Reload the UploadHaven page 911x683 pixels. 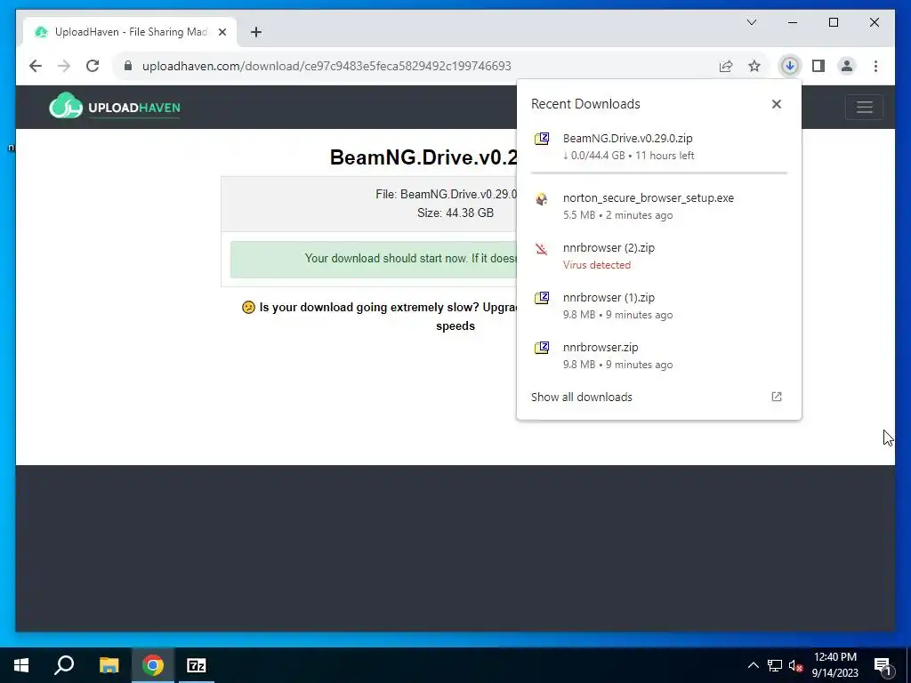(93, 66)
